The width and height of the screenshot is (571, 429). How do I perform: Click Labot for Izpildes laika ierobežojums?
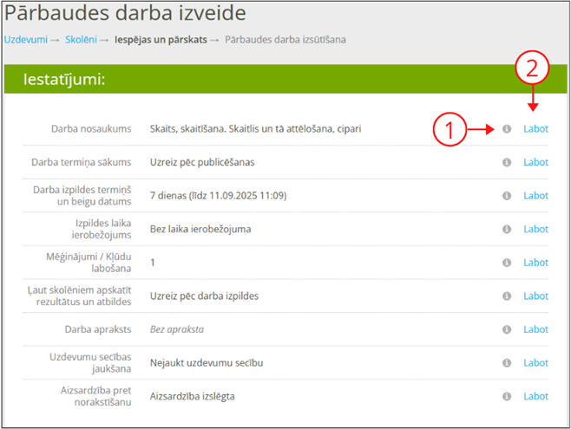535,230
